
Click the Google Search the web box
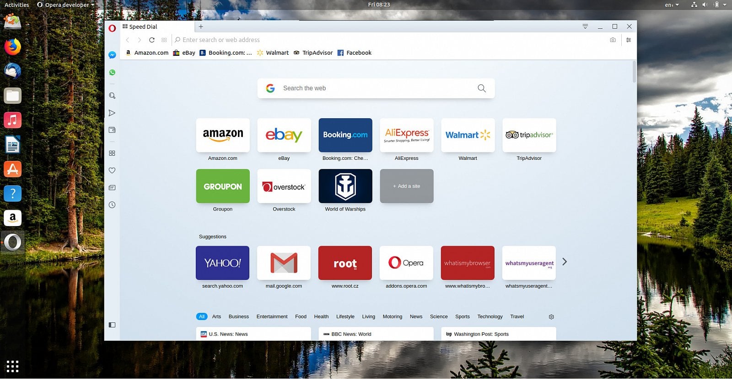[x=376, y=88]
